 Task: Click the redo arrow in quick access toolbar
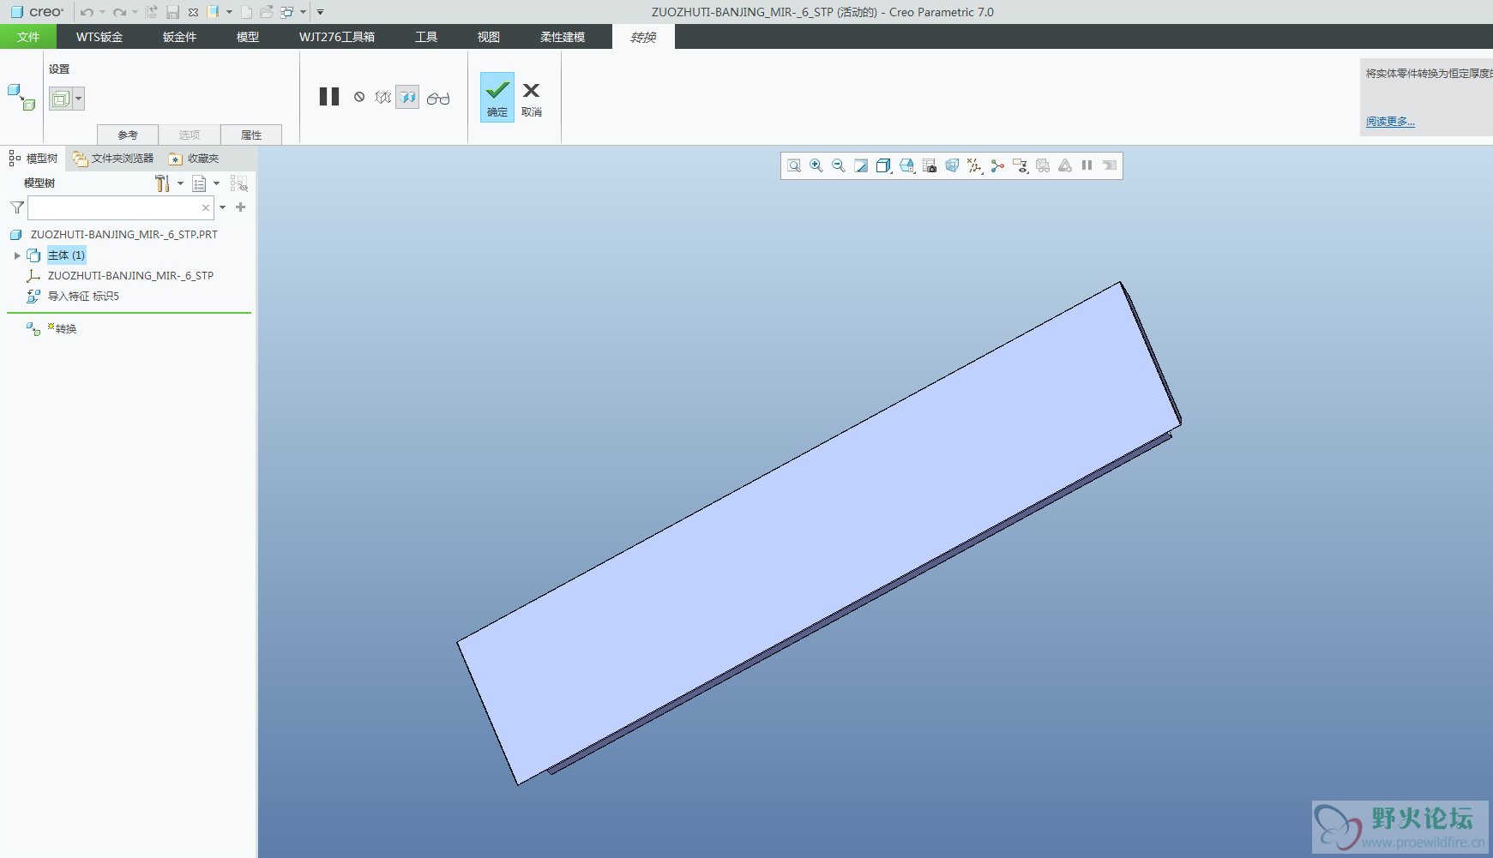pyautogui.click(x=120, y=12)
